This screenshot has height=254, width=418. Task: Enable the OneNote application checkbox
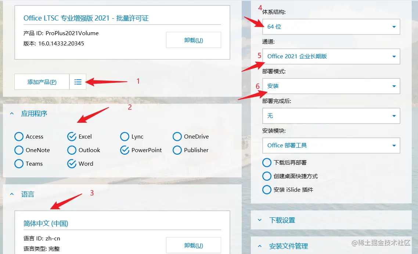(x=19, y=150)
